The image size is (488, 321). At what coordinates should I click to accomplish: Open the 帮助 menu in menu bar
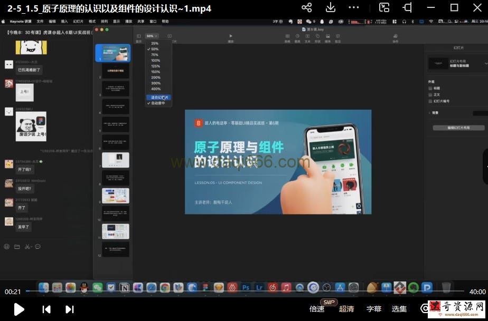(x=165, y=22)
